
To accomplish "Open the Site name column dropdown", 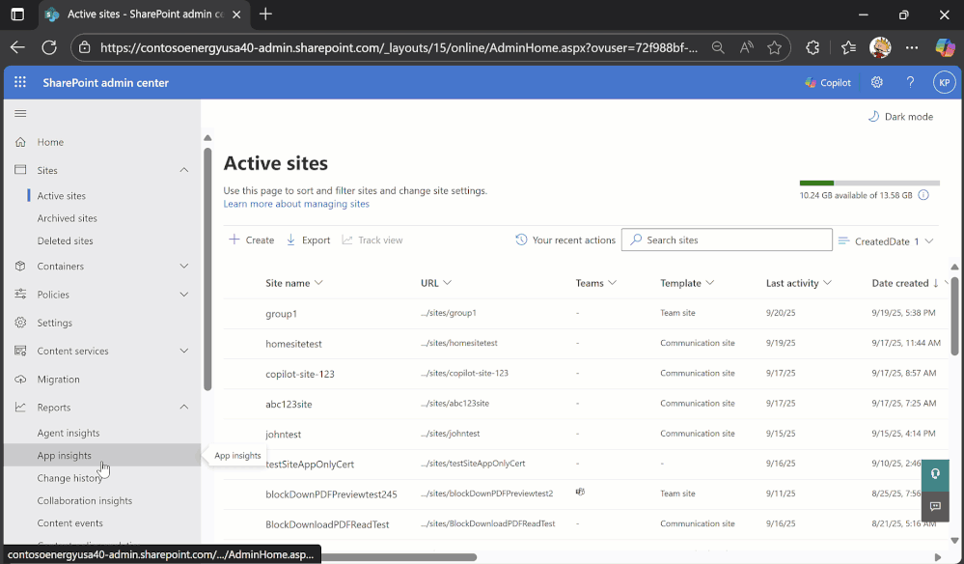I will click(318, 283).
